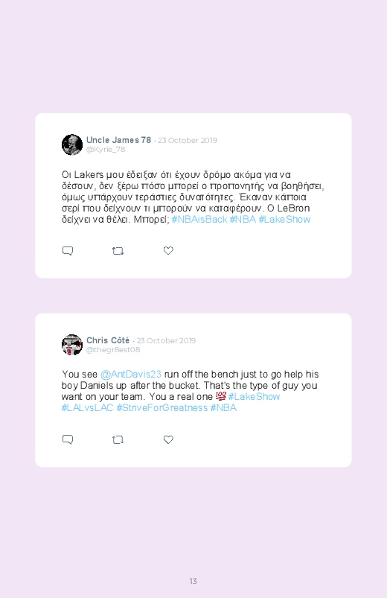Open #NBA hashtag in Greek tweet
Screen dimensions: 387x598
243,219
